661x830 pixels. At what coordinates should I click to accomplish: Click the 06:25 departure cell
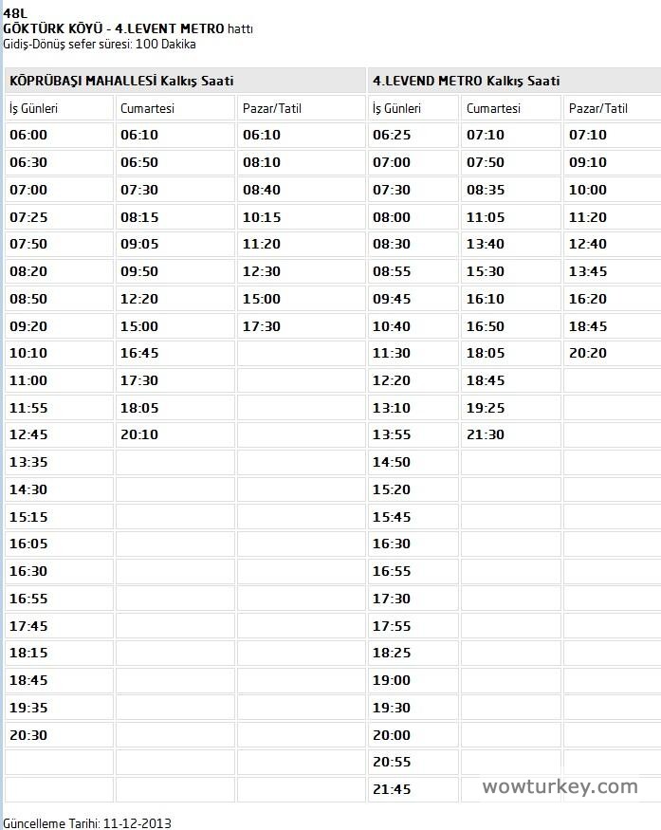click(392, 135)
